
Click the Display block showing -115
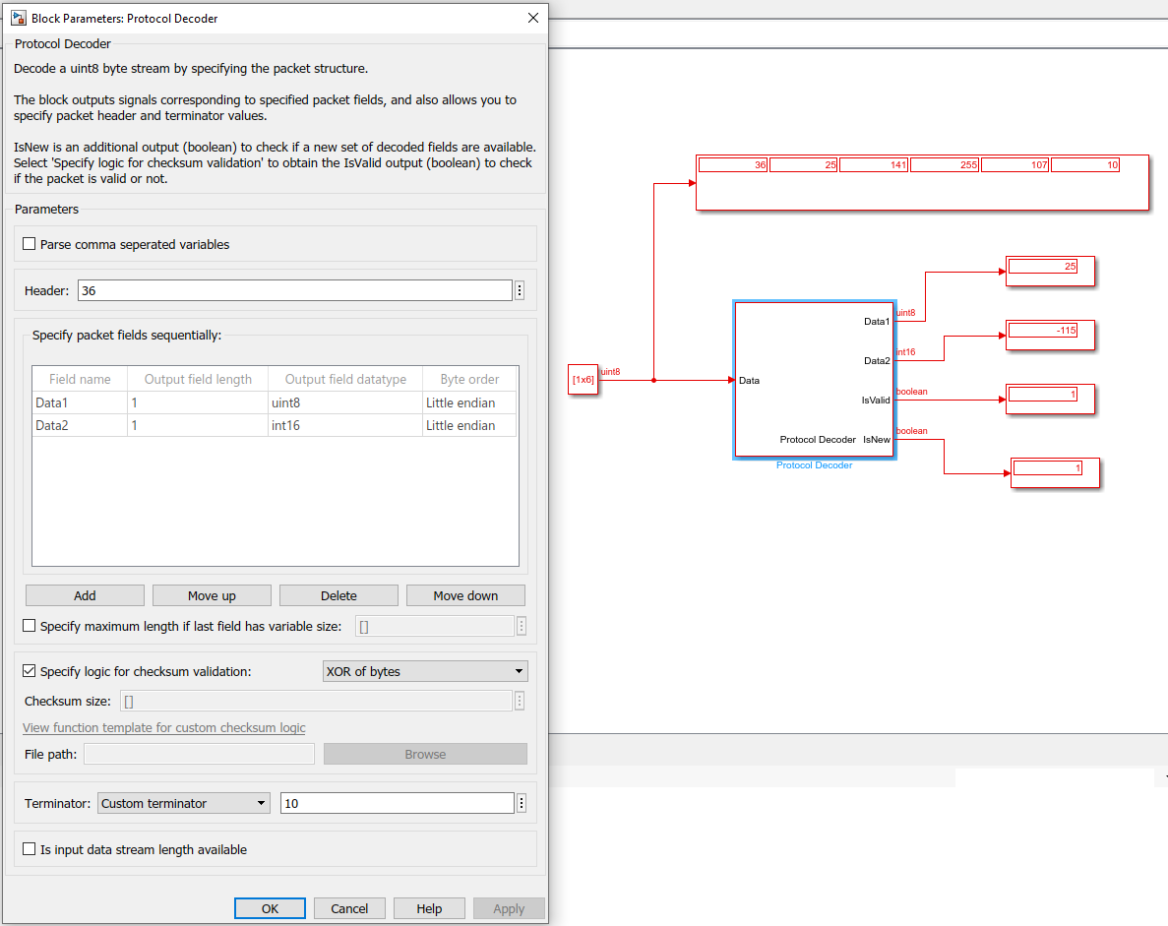tap(1050, 336)
